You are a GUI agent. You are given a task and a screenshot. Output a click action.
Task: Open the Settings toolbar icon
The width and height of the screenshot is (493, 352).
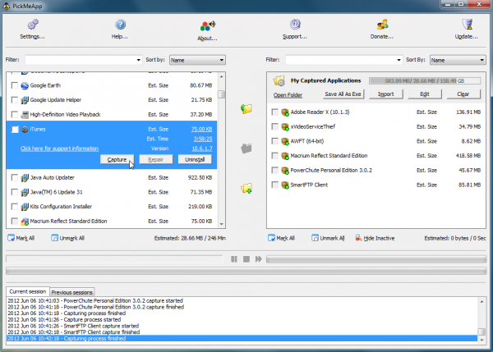[33, 24]
